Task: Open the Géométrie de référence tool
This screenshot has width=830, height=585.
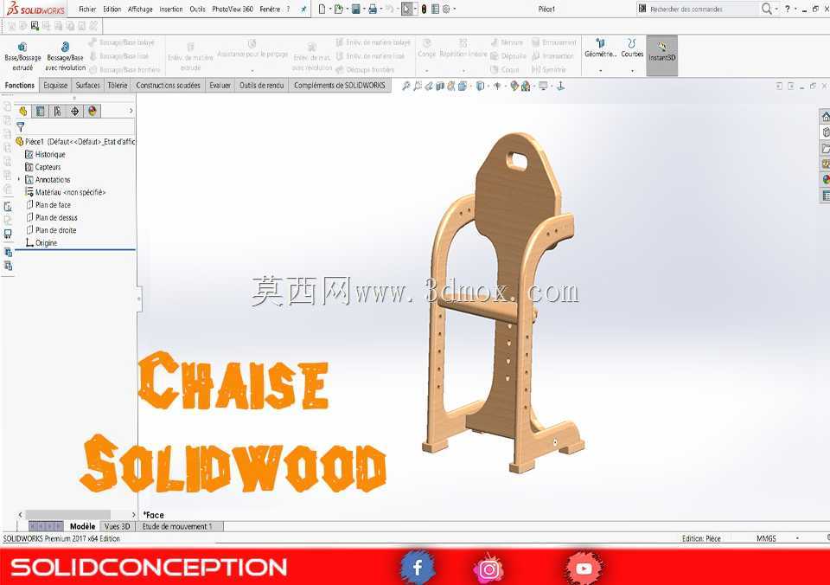Action: click(600, 48)
